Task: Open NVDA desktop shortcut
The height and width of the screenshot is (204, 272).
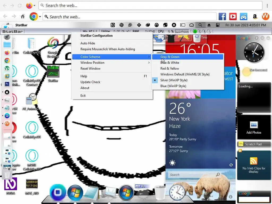Action: click(11, 186)
